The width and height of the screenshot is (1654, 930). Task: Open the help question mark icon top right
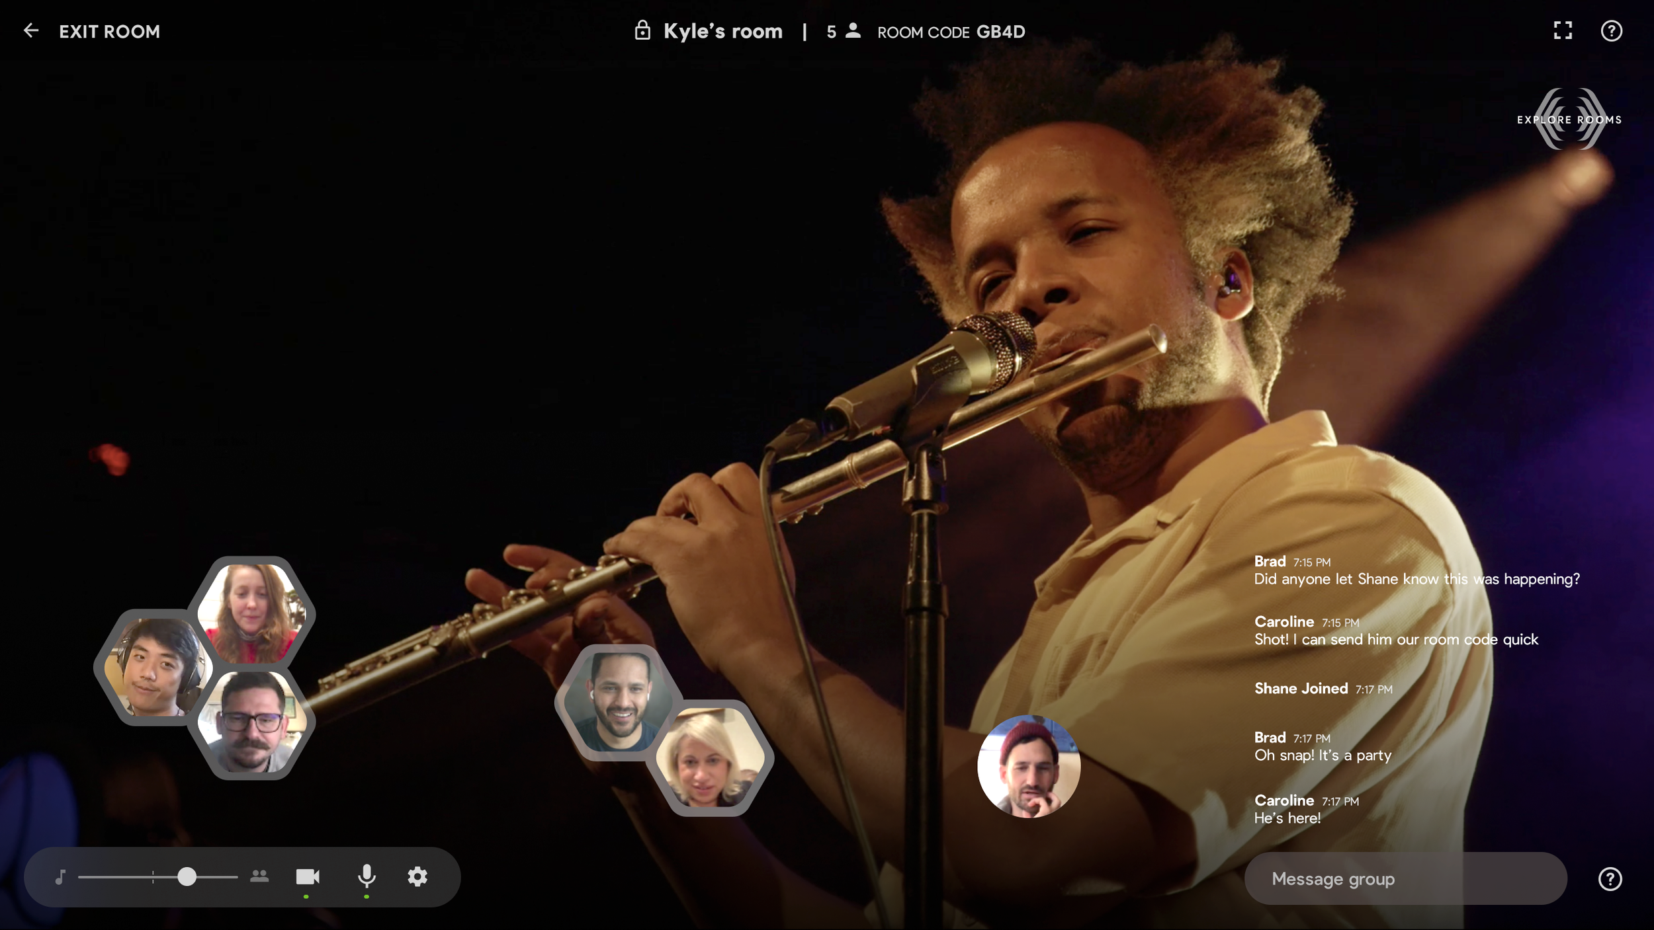1612,31
